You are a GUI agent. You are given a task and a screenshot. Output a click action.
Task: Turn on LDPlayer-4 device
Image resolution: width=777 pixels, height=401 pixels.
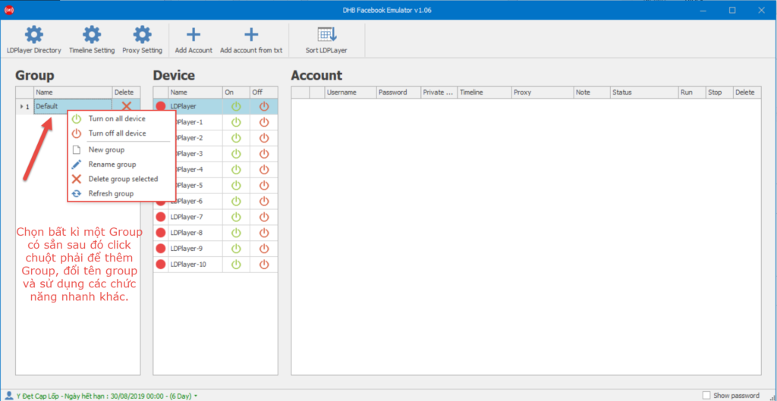click(237, 169)
